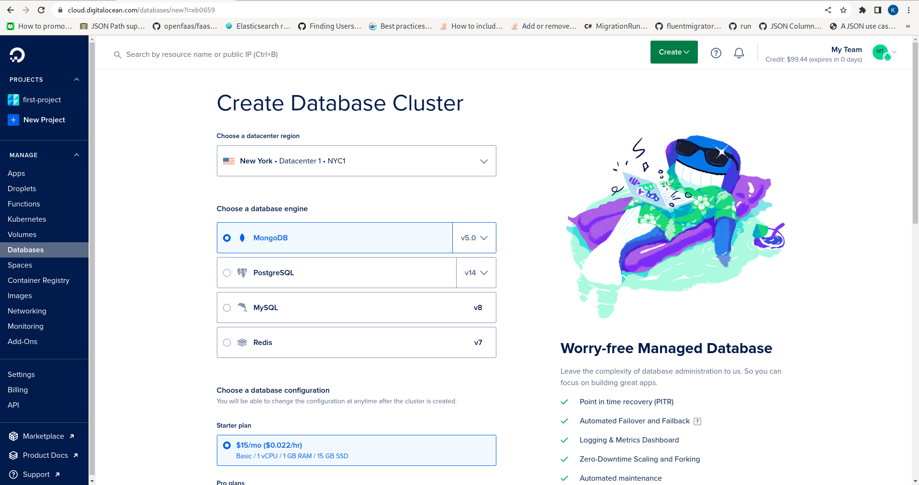Open Networking in the sidebar
This screenshot has width=919, height=485.
click(x=27, y=311)
